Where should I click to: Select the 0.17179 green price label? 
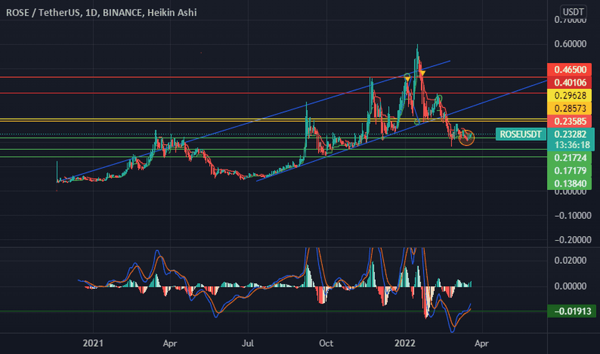coord(569,171)
